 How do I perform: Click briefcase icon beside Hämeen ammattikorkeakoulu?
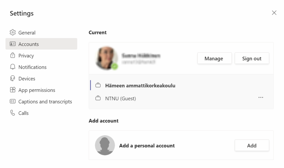point(98,85)
